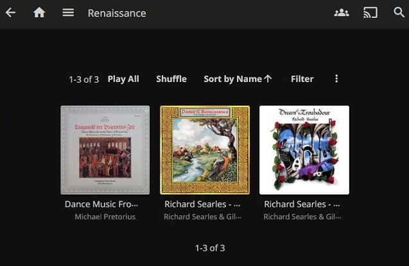The height and width of the screenshot is (266, 409).
Task: Go back using the back arrow
Action: [10, 13]
